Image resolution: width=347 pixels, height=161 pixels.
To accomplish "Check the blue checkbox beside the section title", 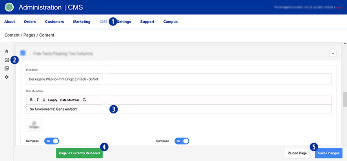I will pos(23,53).
